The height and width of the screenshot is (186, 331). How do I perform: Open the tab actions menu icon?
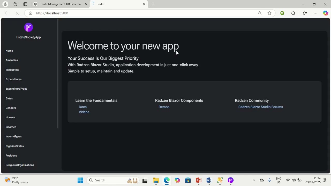pos(25,4)
